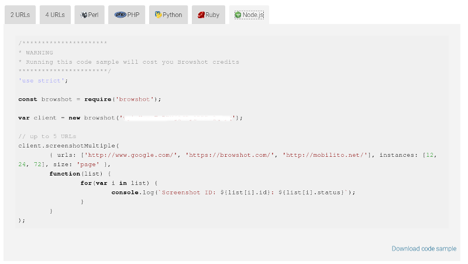
Task: Click the Perl camel icon
Action: pos(84,15)
